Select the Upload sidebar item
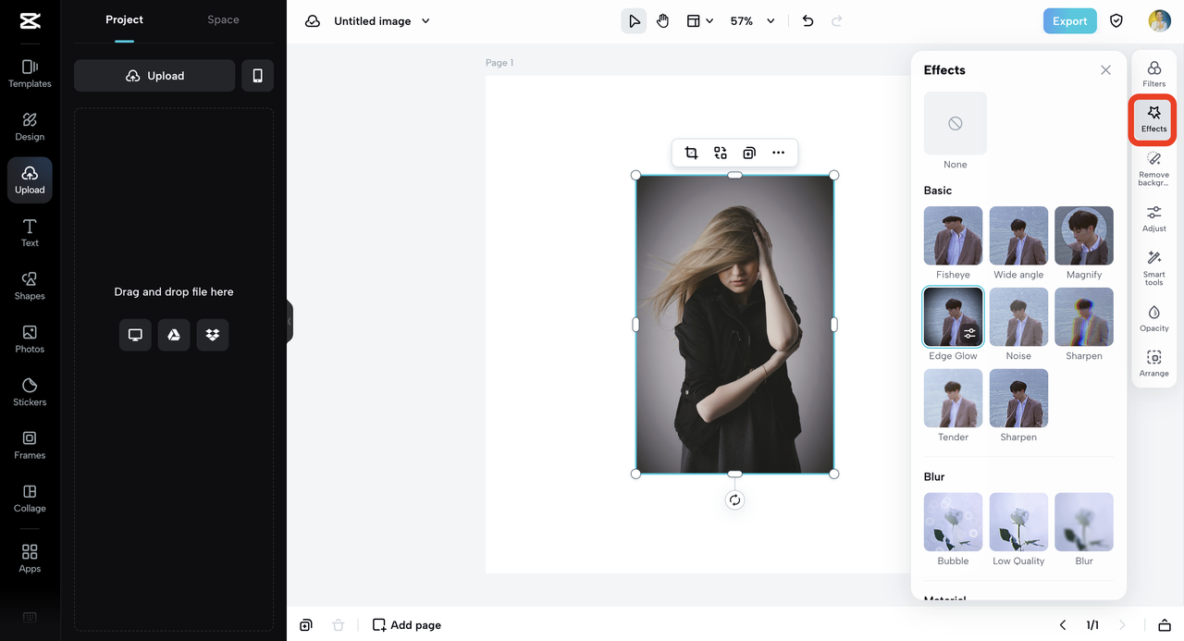This screenshot has width=1184, height=641. click(x=30, y=180)
